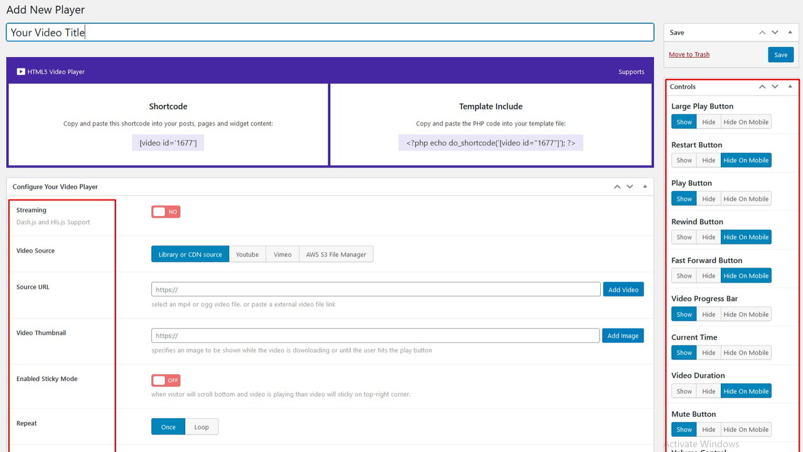Turn on Enabled Sticky Mode switch
This screenshot has height=452, width=803.
point(166,380)
